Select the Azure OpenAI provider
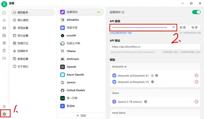The height and width of the screenshot is (119, 204). click(x=81, y=75)
